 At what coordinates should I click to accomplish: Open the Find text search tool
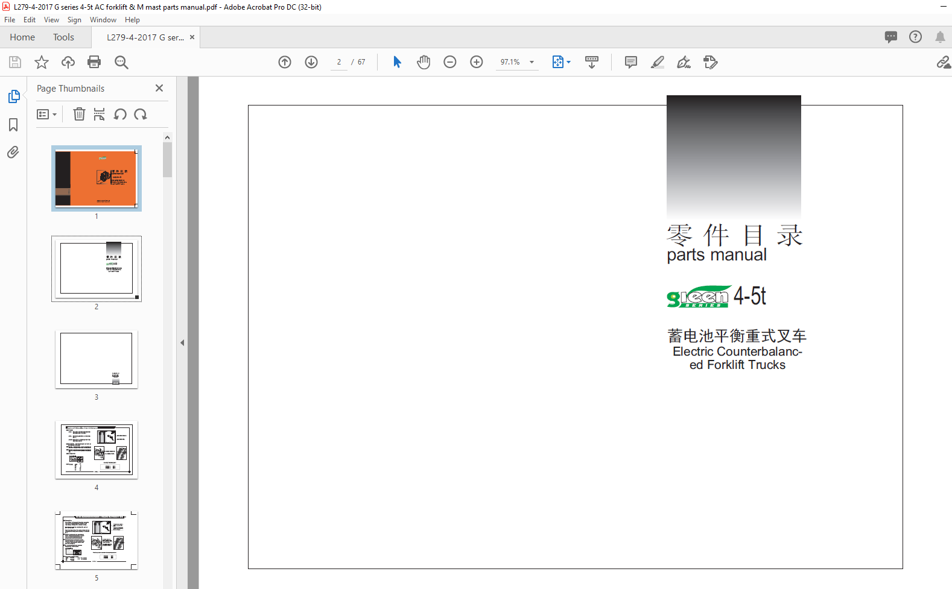tap(121, 62)
